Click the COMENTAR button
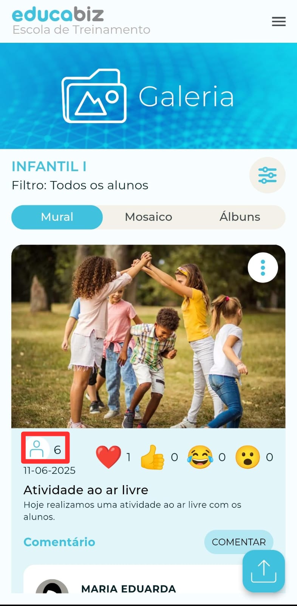The width and height of the screenshot is (297, 606). (239, 542)
